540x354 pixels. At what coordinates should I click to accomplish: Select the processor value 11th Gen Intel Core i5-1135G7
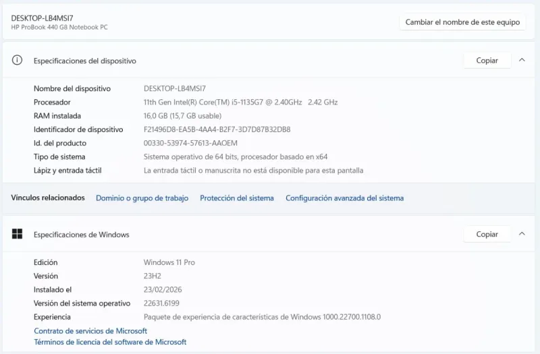pos(240,102)
